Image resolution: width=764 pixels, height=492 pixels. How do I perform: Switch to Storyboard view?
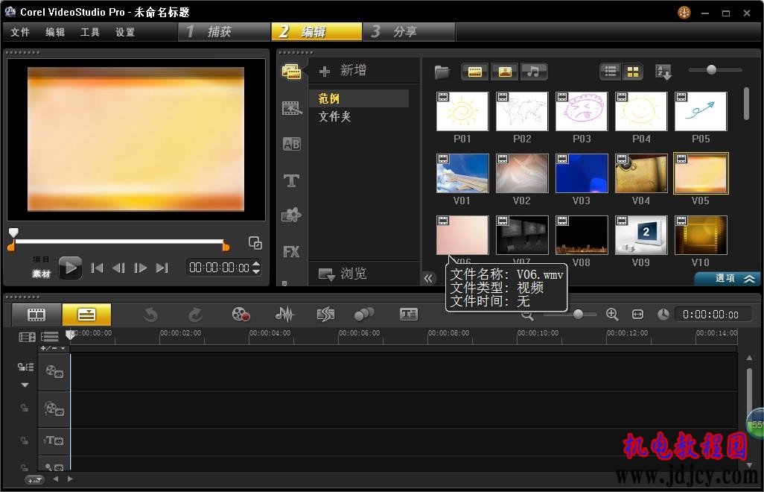[x=36, y=315]
